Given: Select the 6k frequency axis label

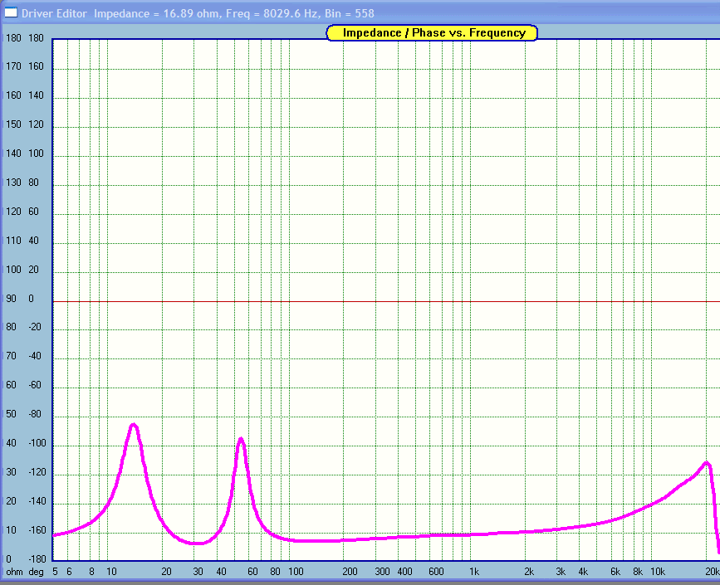Looking at the screenshot, I should 615,572.
